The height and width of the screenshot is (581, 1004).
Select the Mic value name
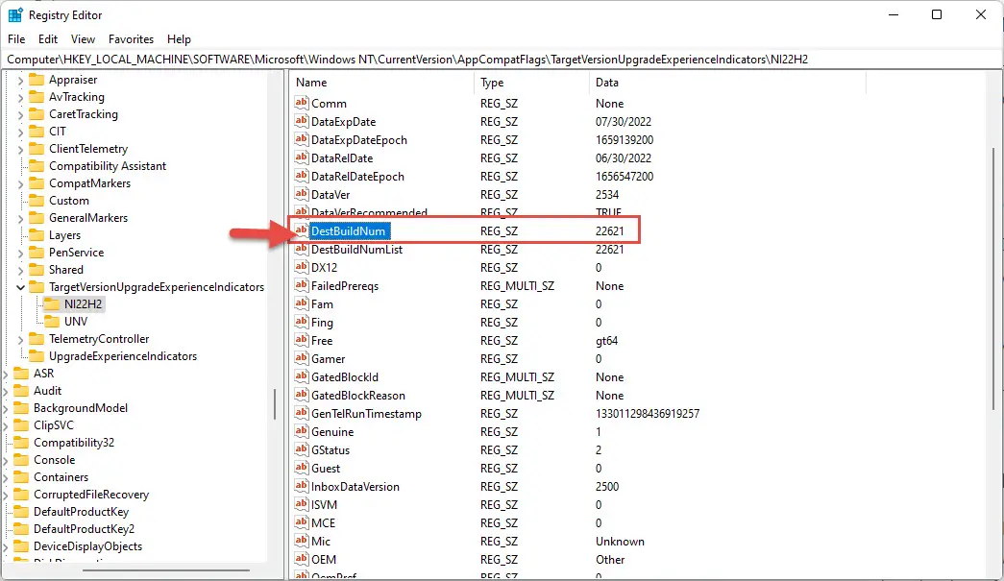point(321,541)
